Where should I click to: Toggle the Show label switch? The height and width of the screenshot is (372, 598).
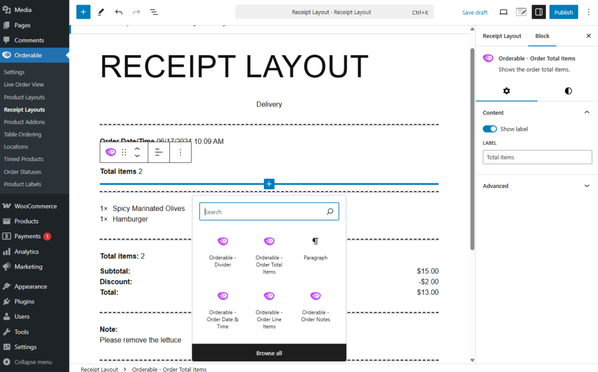point(490,129)
